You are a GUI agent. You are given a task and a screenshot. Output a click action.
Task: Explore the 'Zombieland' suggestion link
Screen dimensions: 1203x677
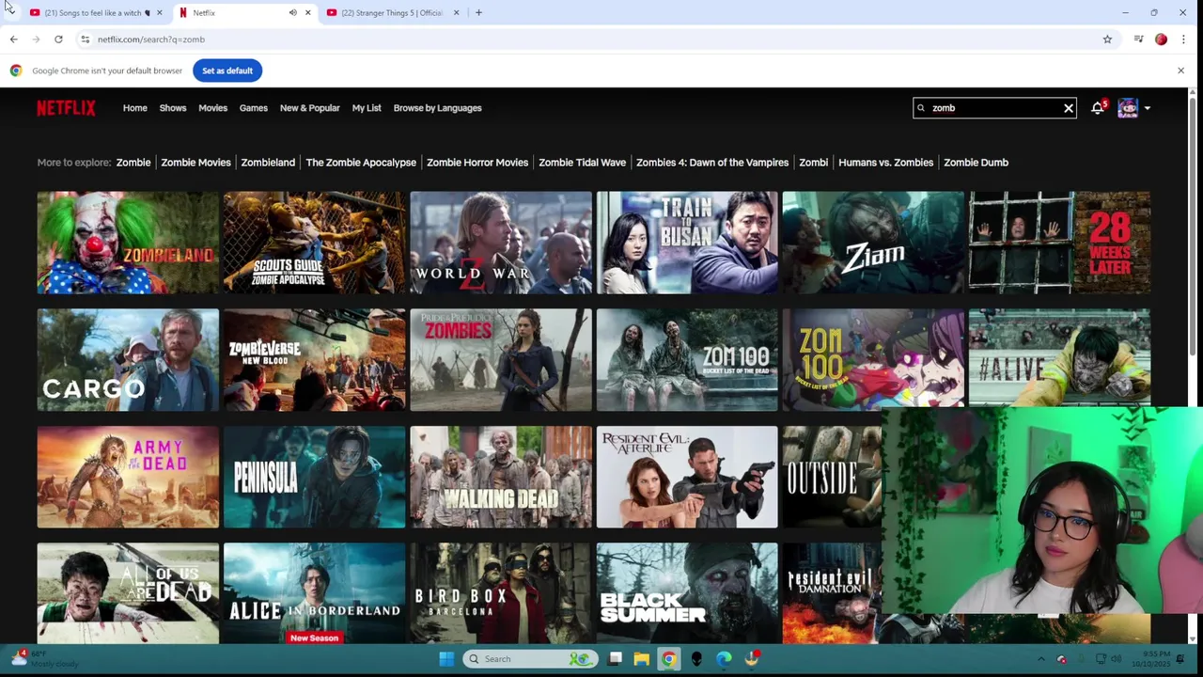pos(268,163)
